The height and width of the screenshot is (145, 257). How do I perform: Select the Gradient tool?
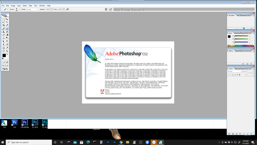(7, 35)
